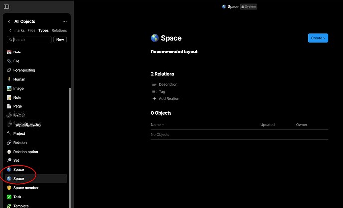Click the System lock badge in header

coord(248,7)
